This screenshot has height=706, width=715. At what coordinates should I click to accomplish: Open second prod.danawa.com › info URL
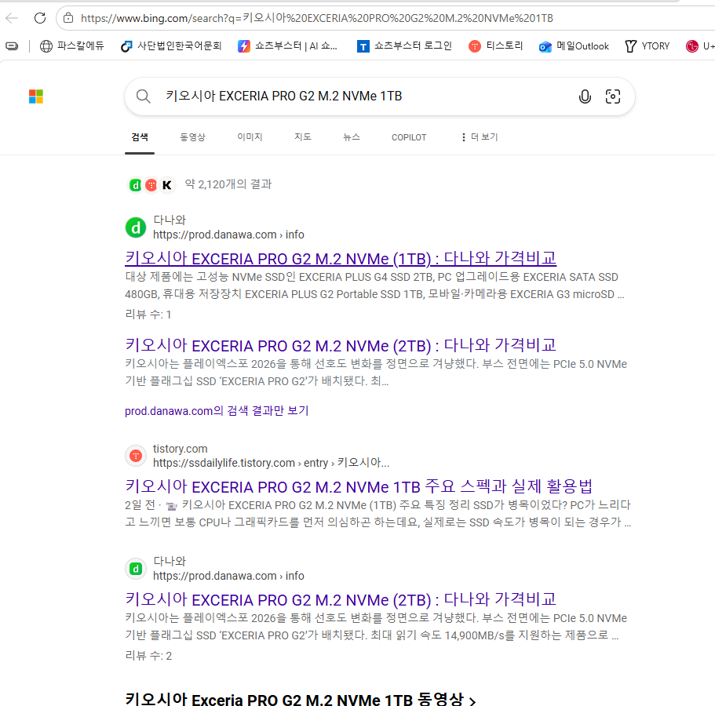tap(228, 576)
